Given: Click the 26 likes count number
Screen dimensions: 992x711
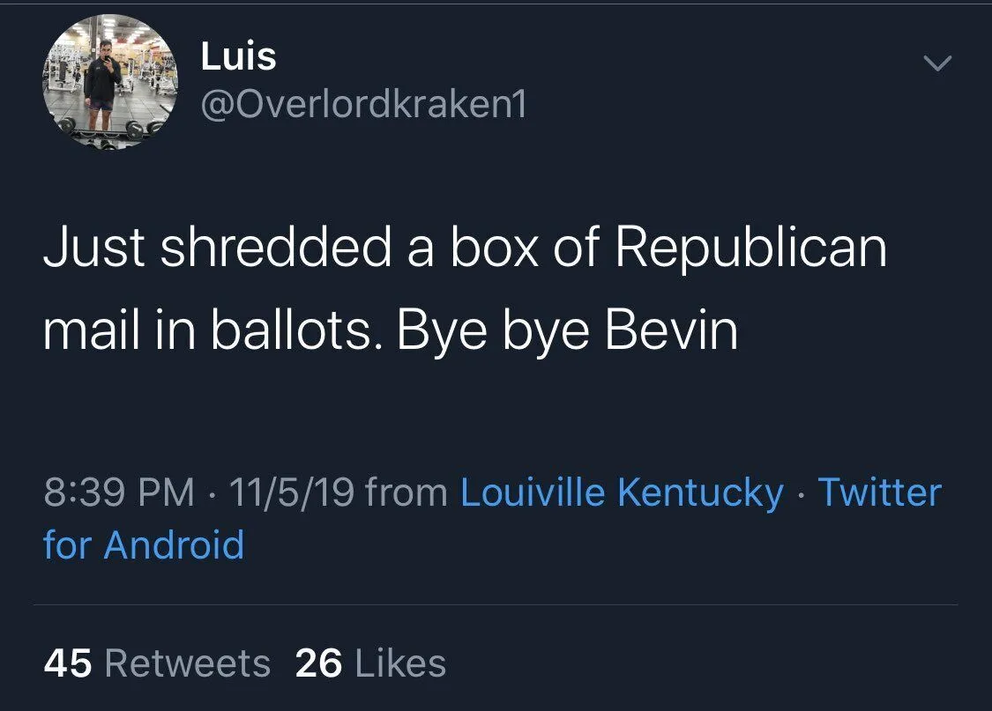Looking at the screenshot, I should [318, 663].
